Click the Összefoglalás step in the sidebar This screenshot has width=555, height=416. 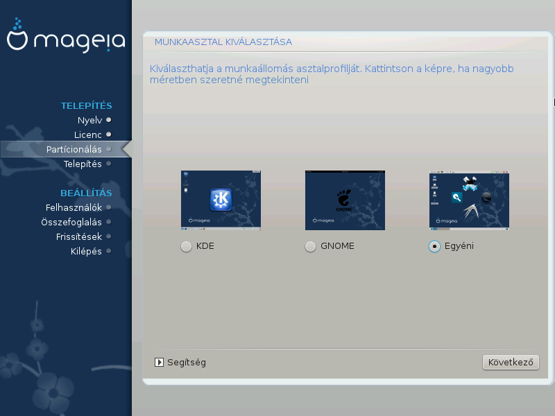pos(71,222)
